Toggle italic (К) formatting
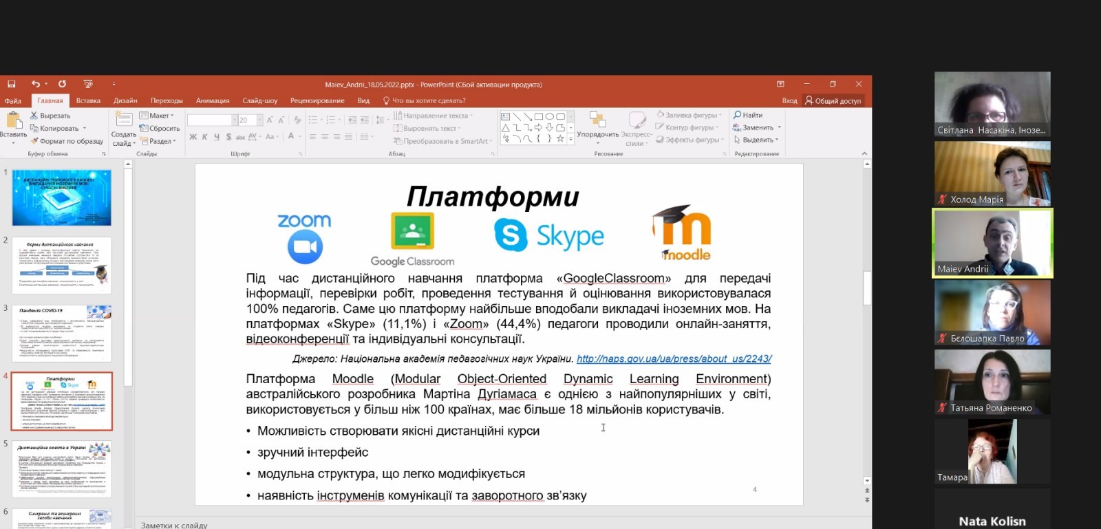The width and height of the screenshot is (1101, 529). point(205,137)
